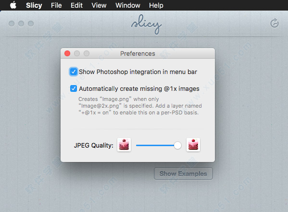
Task: Open the Slicy application menu
Action: click(34, 5)
